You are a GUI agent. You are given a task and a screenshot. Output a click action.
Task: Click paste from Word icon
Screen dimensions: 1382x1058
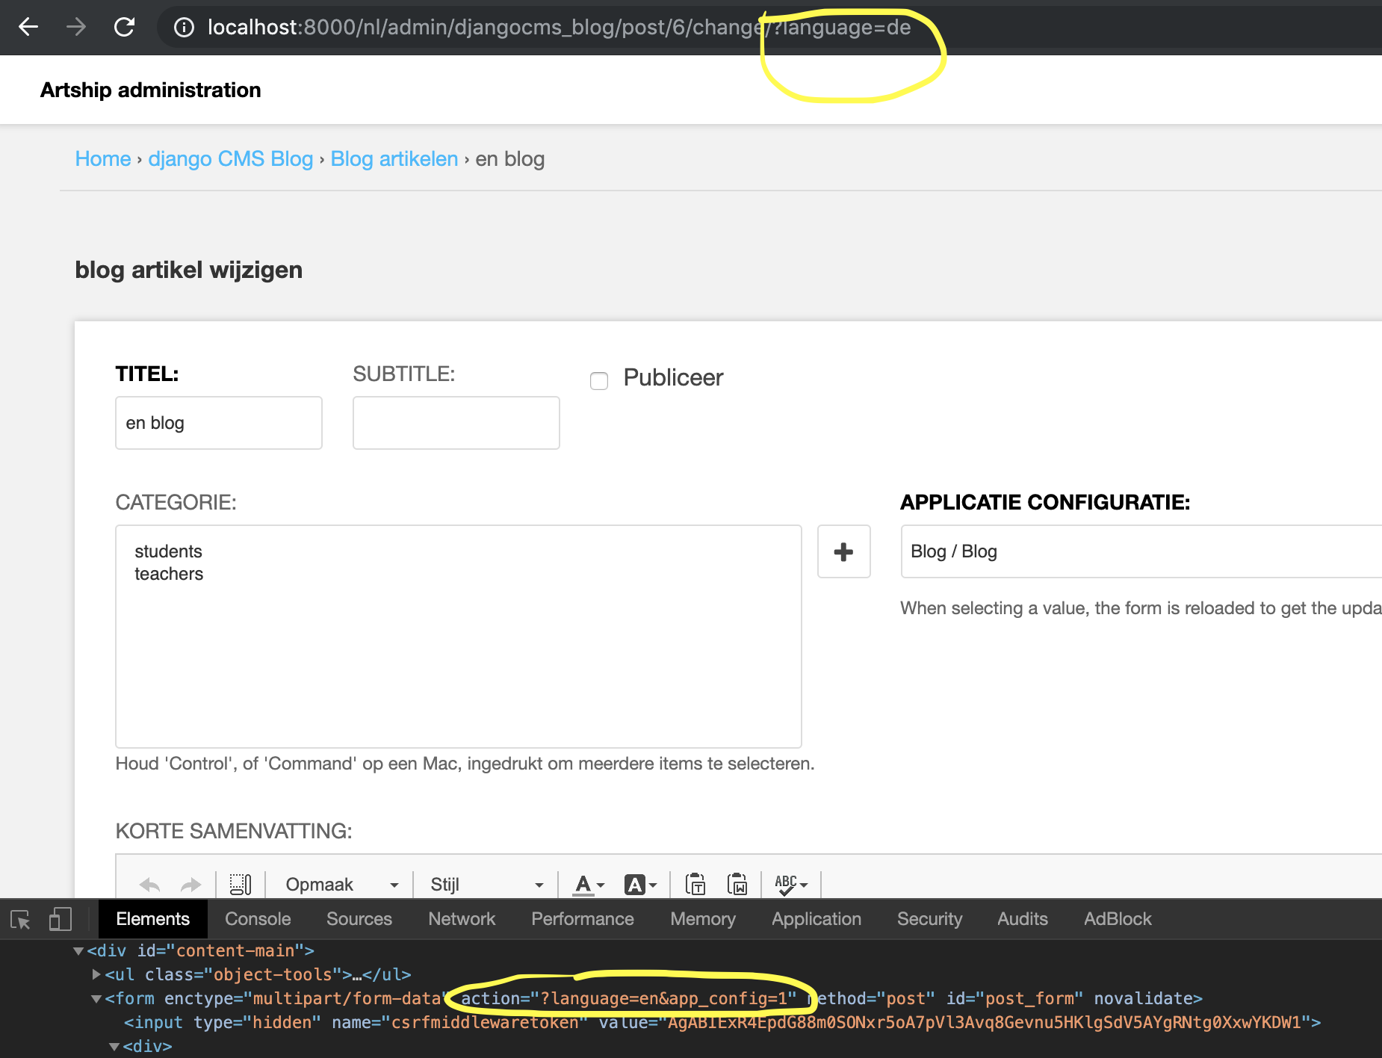pos(737,885)
